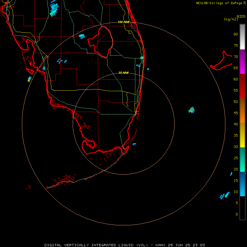This screenshot has width=247, height=247.
Task: Pick the brown-orange segment of the color bar
Action: (242, 110)
